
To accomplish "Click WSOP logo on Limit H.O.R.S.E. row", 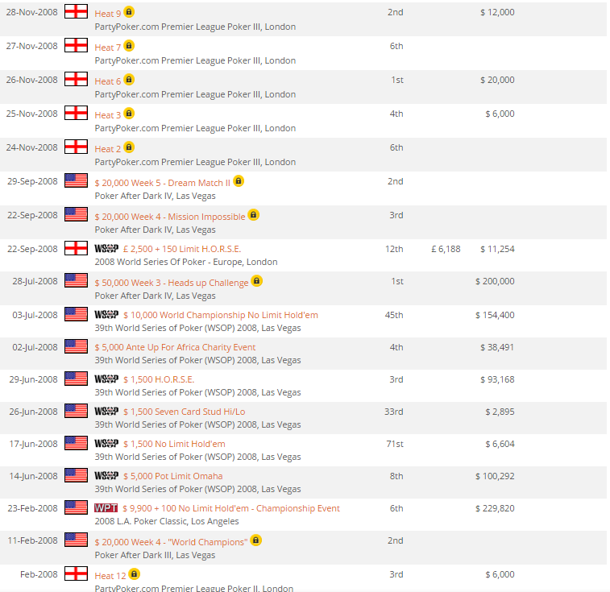I will click(x=106, y=249).
